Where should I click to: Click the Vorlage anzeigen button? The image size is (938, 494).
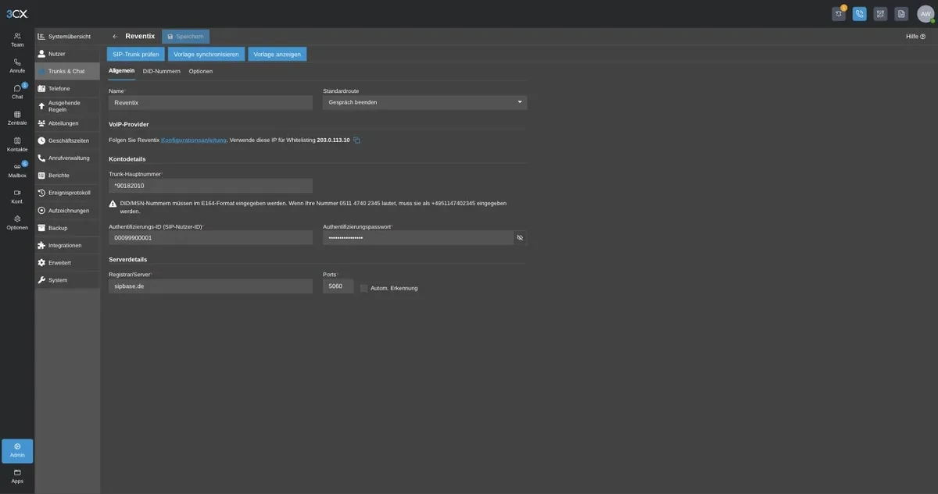tap(277, 54)
